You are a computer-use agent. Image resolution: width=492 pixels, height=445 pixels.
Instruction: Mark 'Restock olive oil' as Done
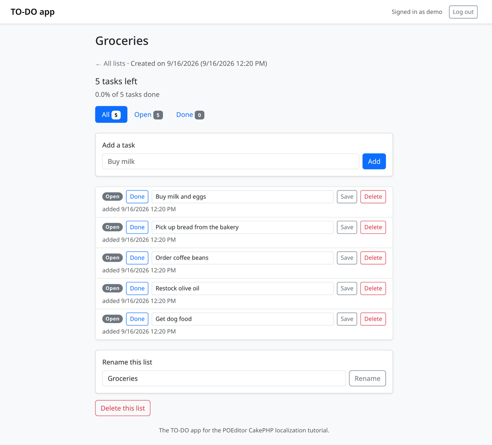click(137, 289)
